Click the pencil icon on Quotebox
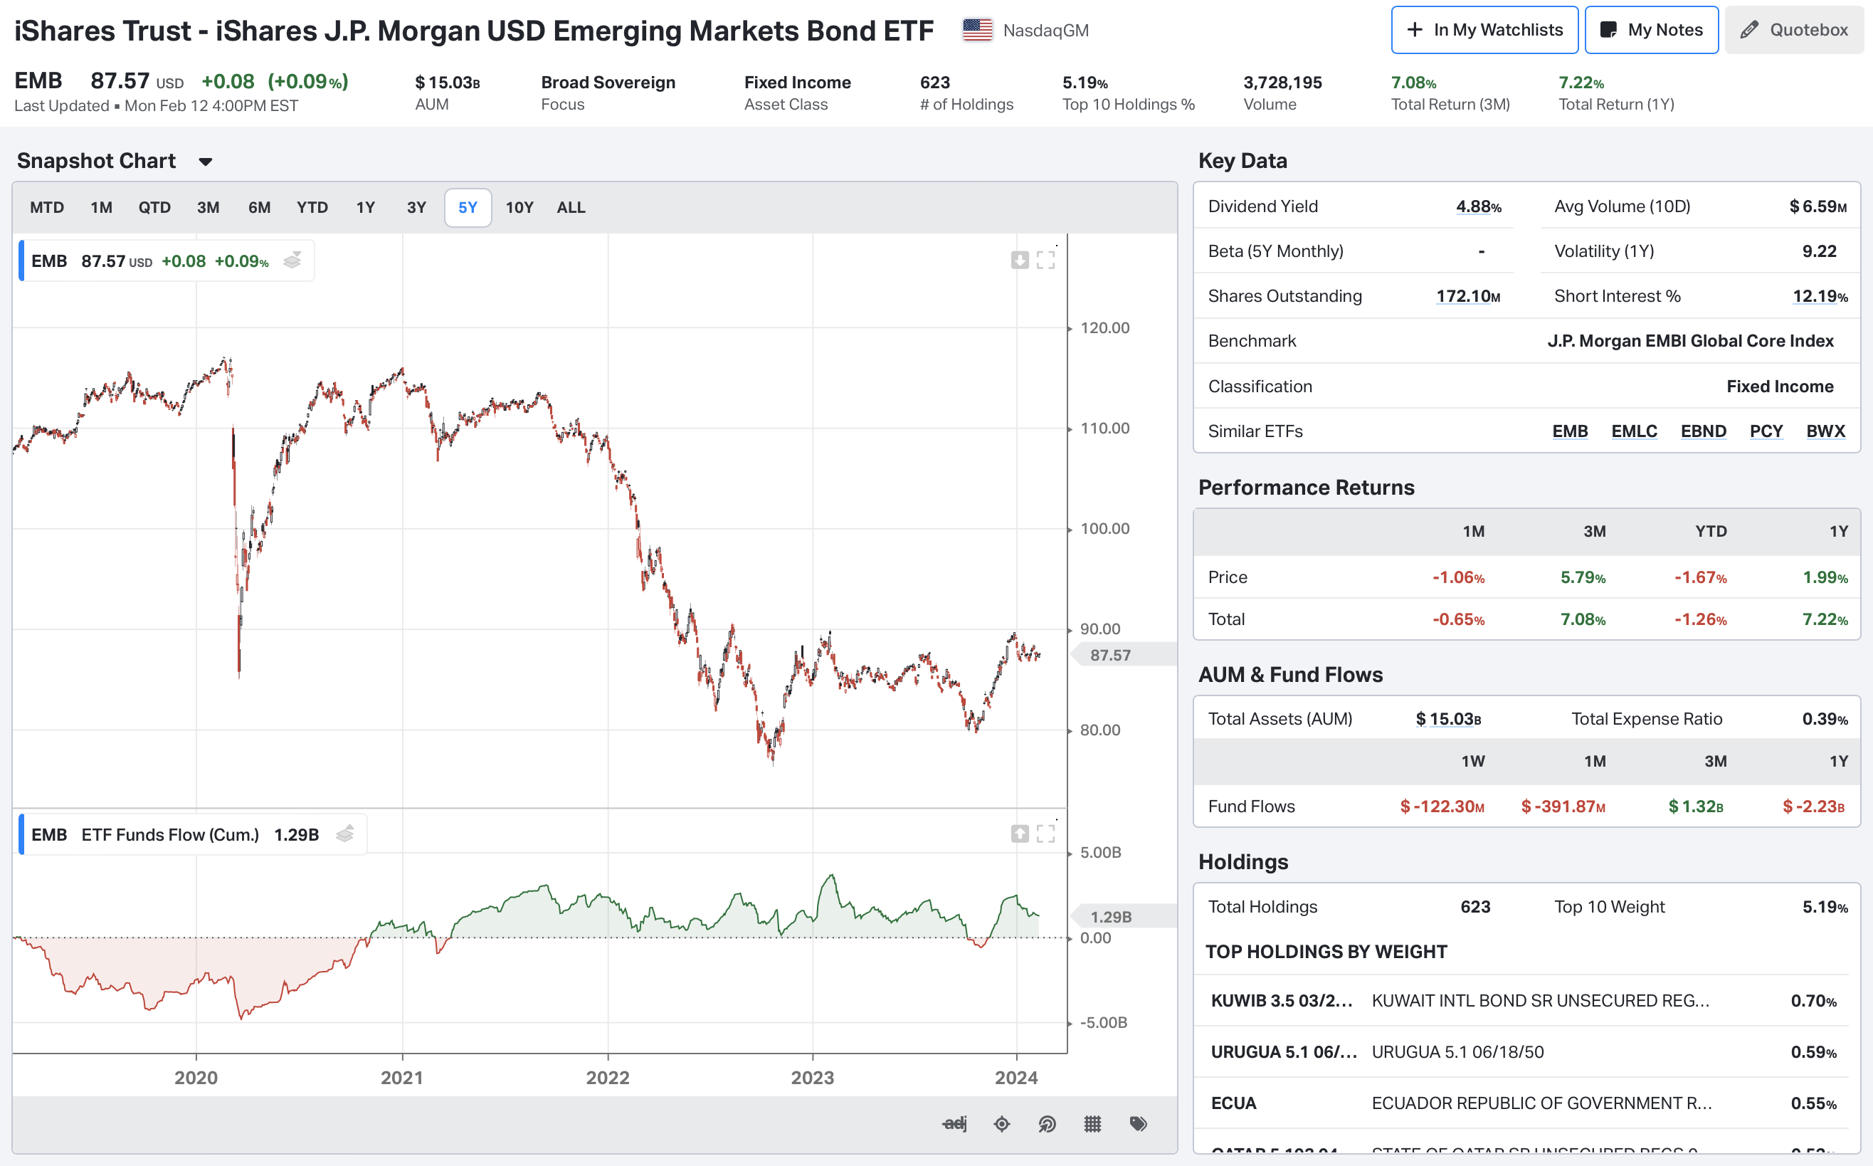Screen dimensions: 1873x1166 1750,30
